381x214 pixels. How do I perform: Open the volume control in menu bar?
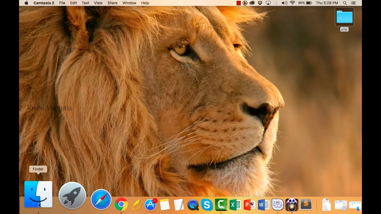coord(284,3)
